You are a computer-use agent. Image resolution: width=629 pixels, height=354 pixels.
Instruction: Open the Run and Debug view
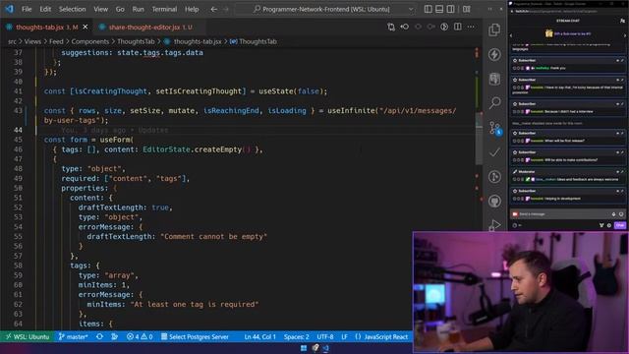click(494, 225)
